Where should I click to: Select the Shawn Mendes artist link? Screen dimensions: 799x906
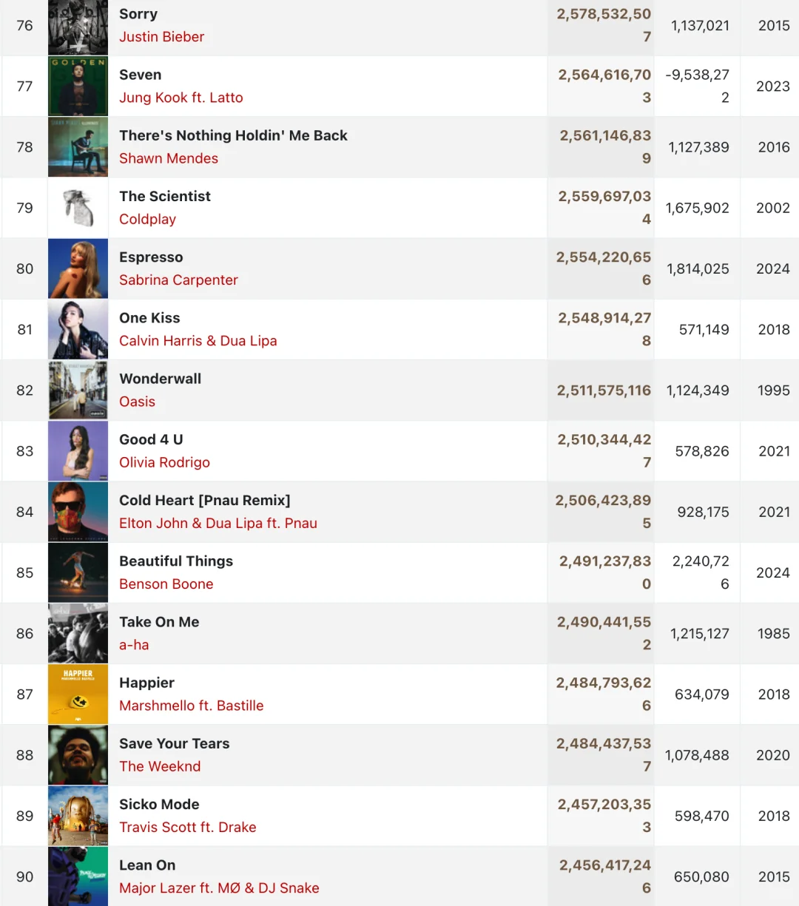[169, 158]
